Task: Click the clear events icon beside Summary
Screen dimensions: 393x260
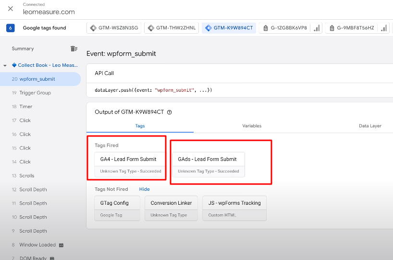Action: point(74,49)
